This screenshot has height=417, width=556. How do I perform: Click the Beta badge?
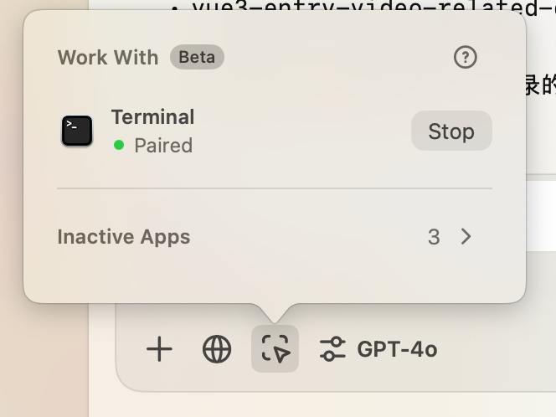[x=197, y=57]
